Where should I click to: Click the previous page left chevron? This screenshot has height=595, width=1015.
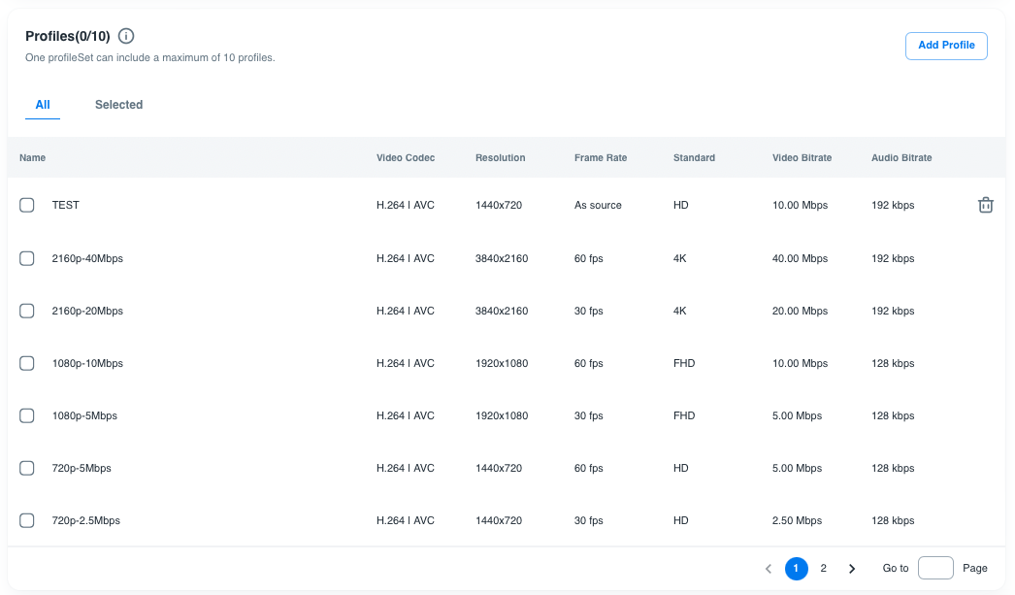click(769, 569)
